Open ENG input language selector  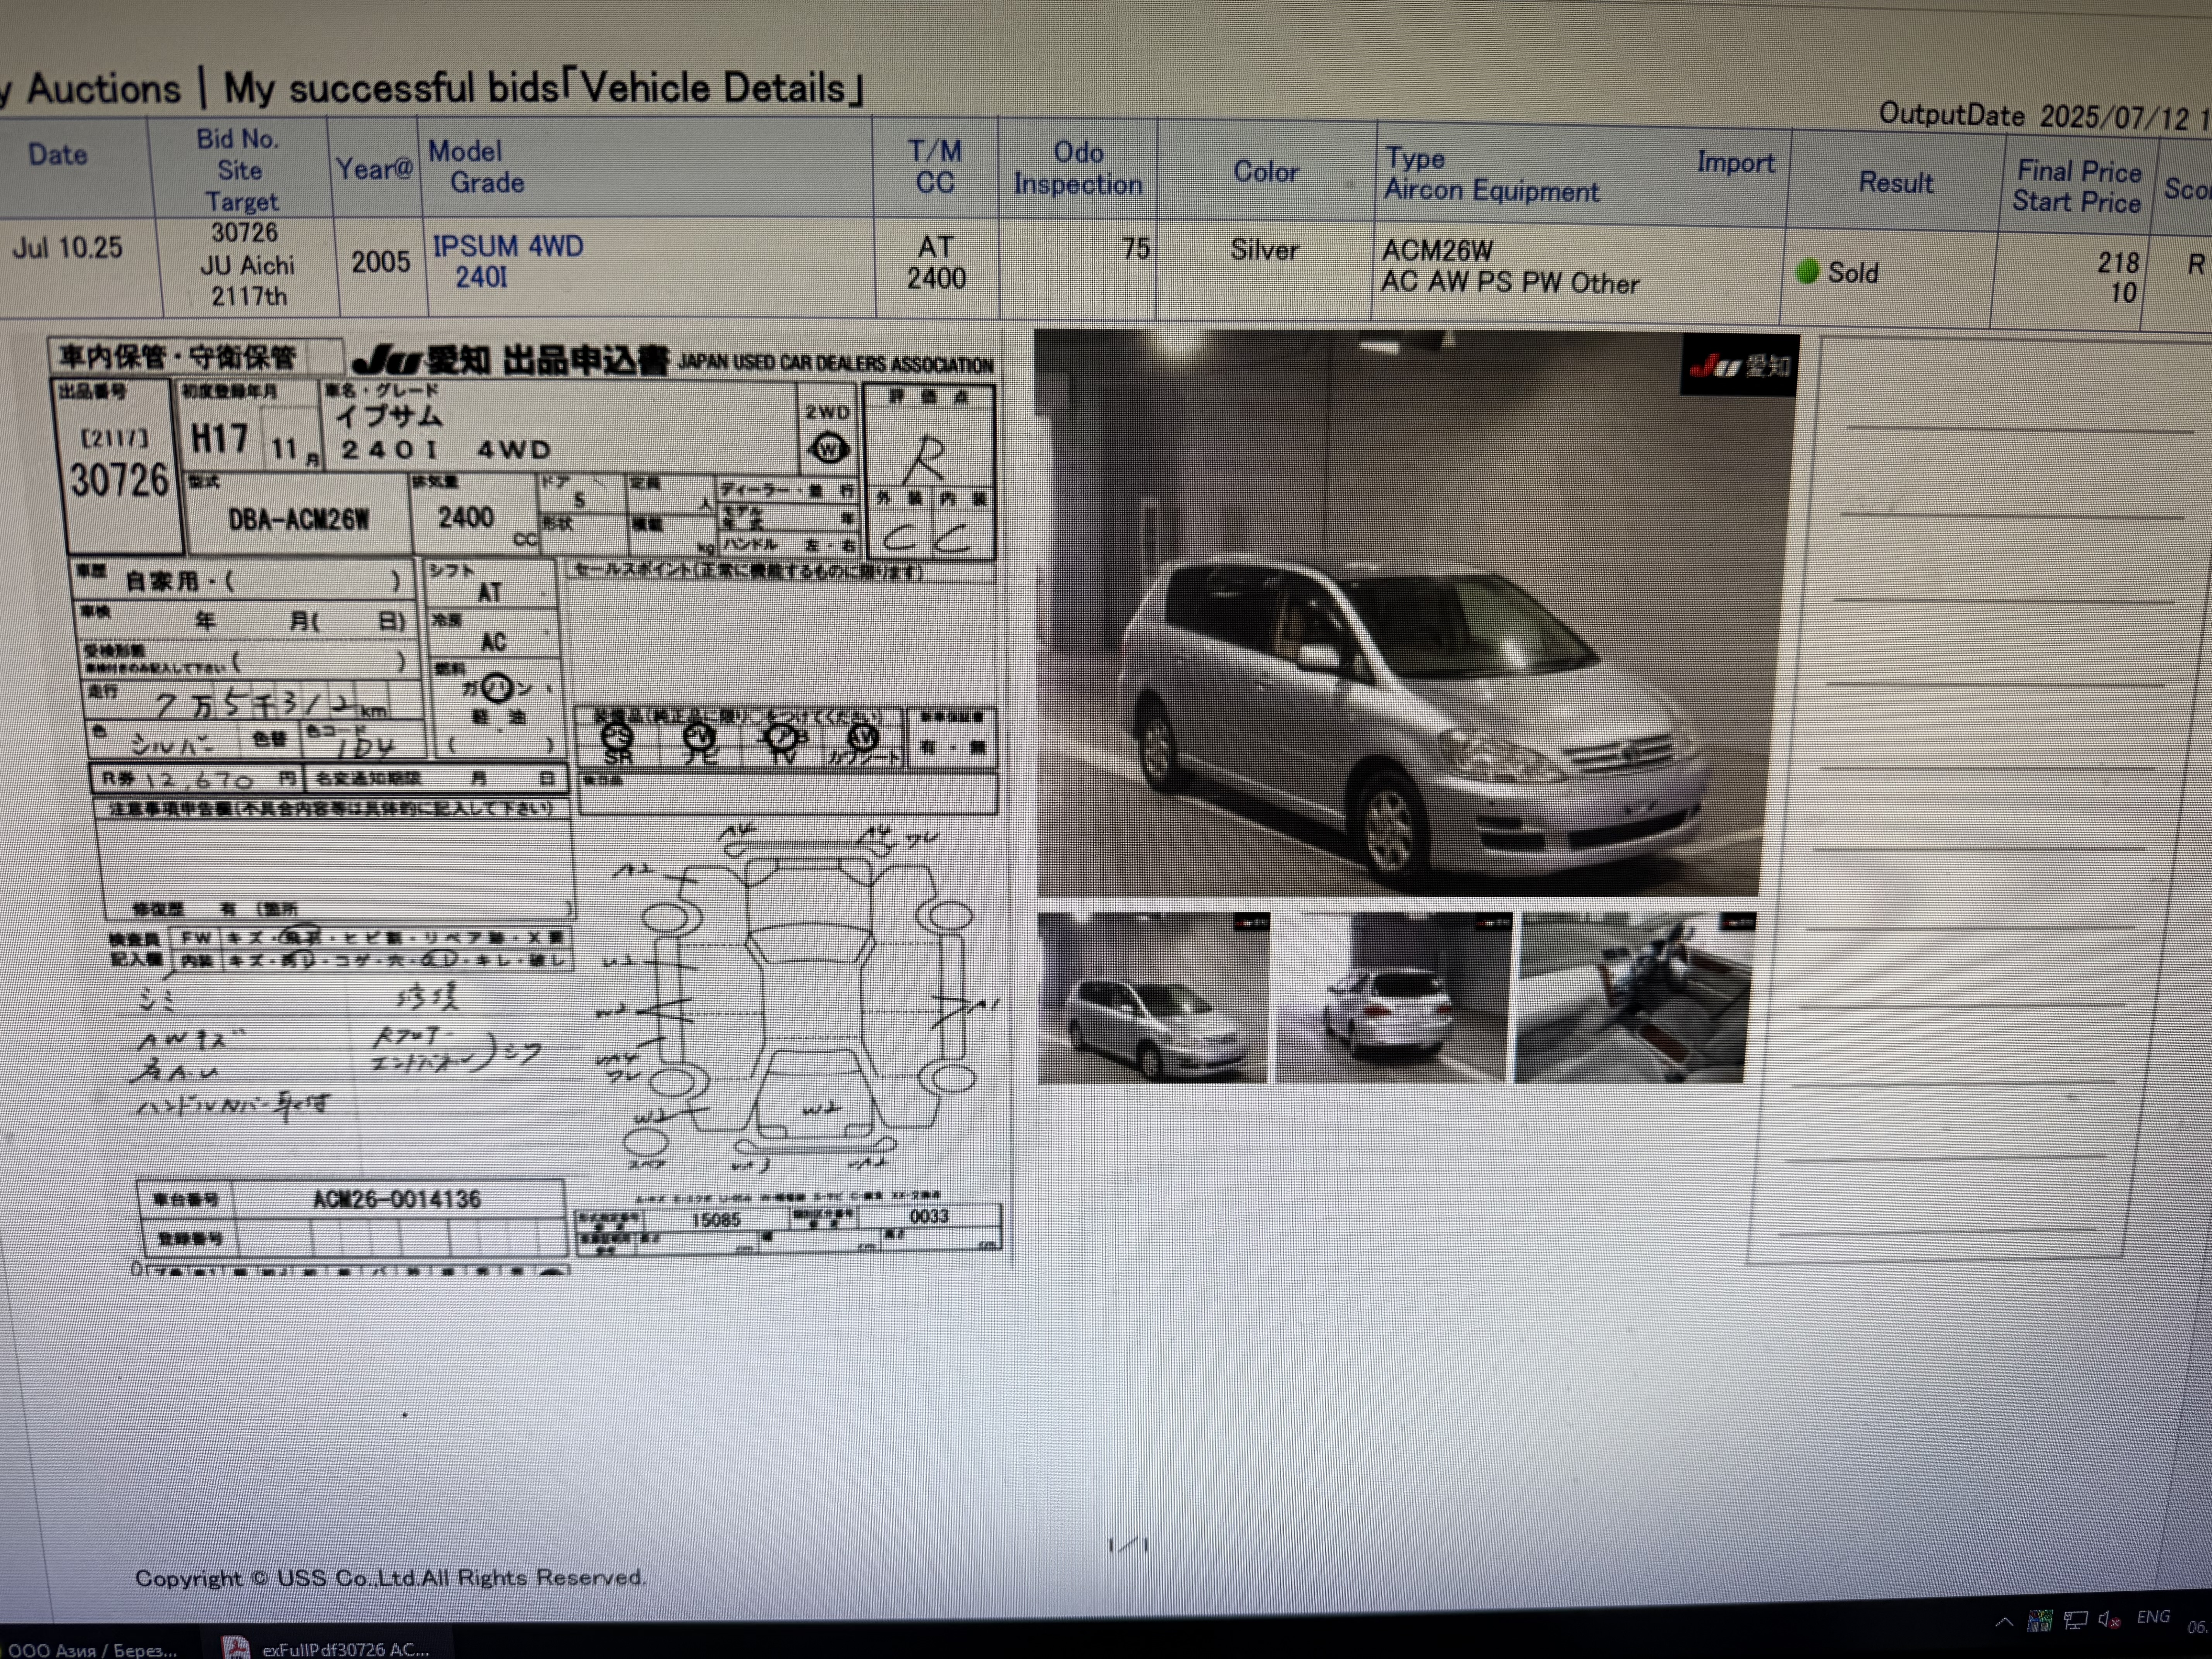pyautogui.click(x=2153, y=1617)
